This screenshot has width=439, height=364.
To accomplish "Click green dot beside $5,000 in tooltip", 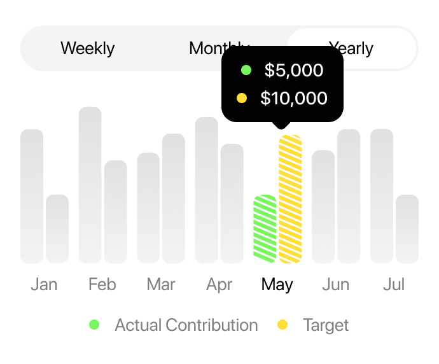I will [x=246, y=70].
